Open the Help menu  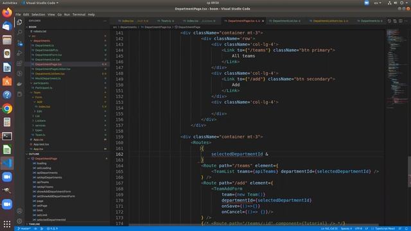[x=91, y=15]
